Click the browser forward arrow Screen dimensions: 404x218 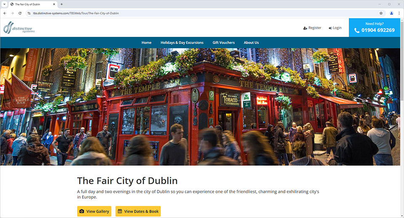[x=12, y=13]
